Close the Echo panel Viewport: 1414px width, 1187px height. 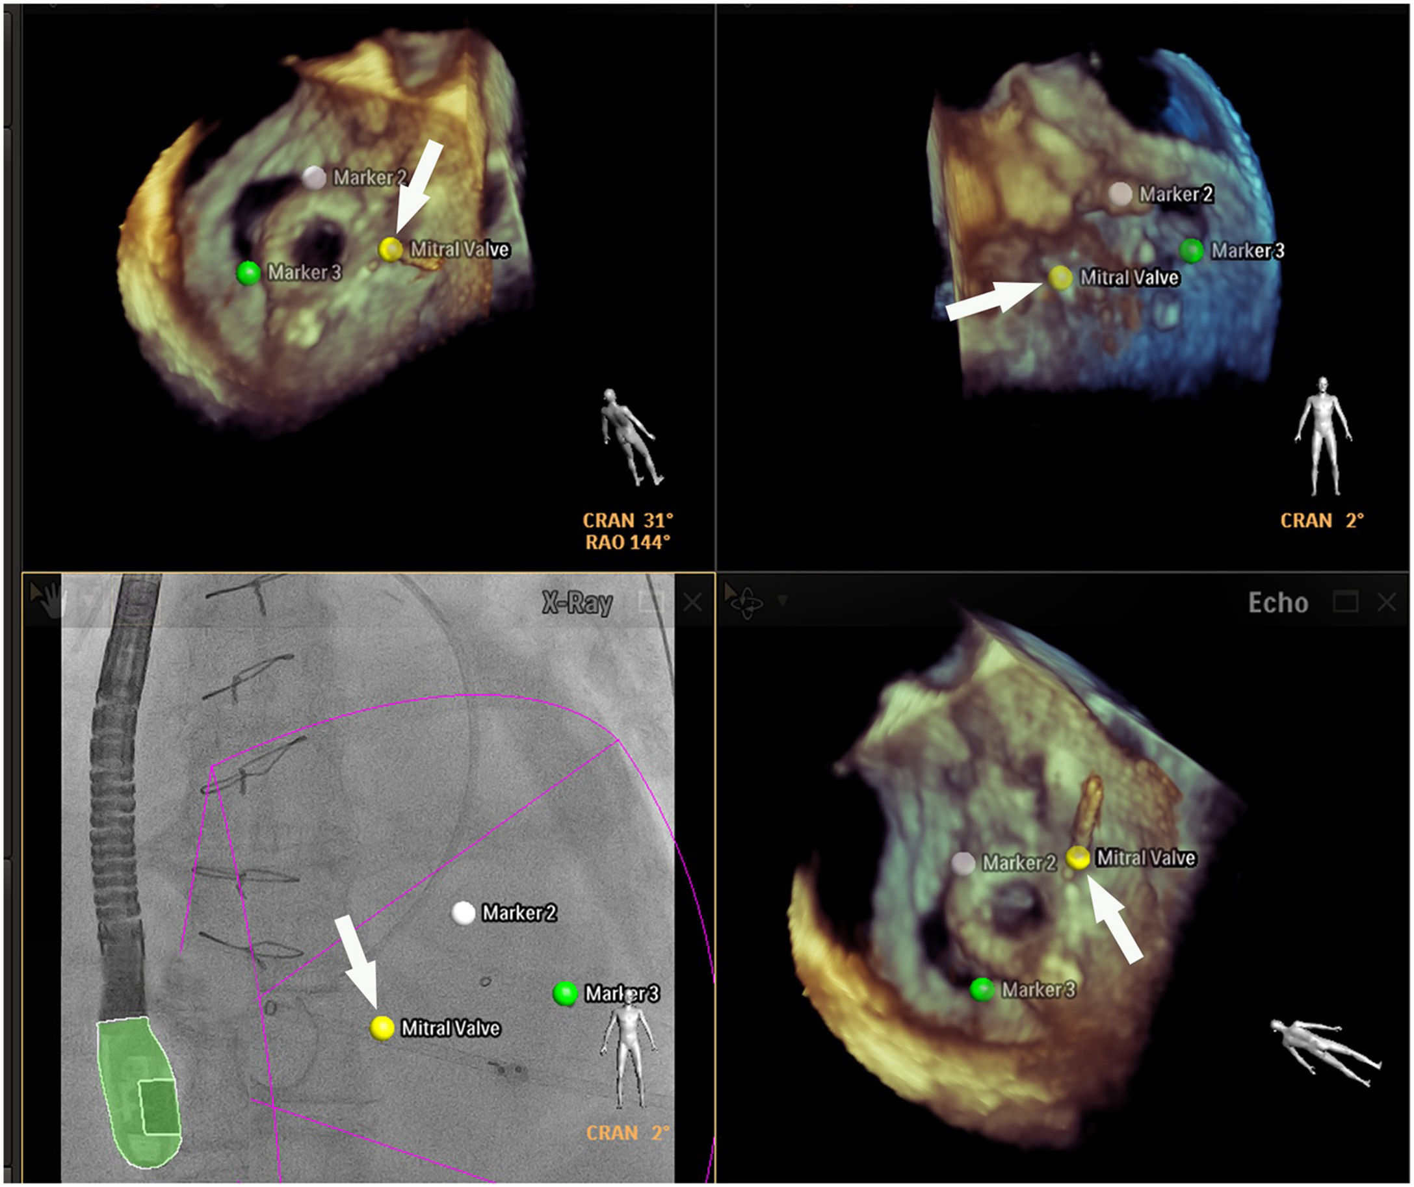(x=1387, y=602)
